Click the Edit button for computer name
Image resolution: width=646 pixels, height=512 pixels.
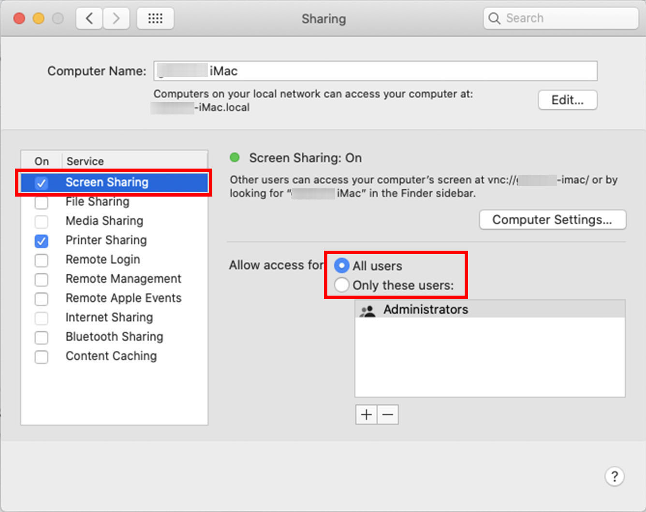[567, 100]
